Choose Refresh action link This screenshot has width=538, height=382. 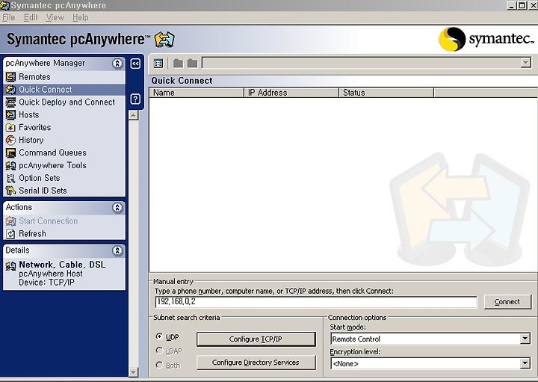pyautogui.click(x=32, y=234)
